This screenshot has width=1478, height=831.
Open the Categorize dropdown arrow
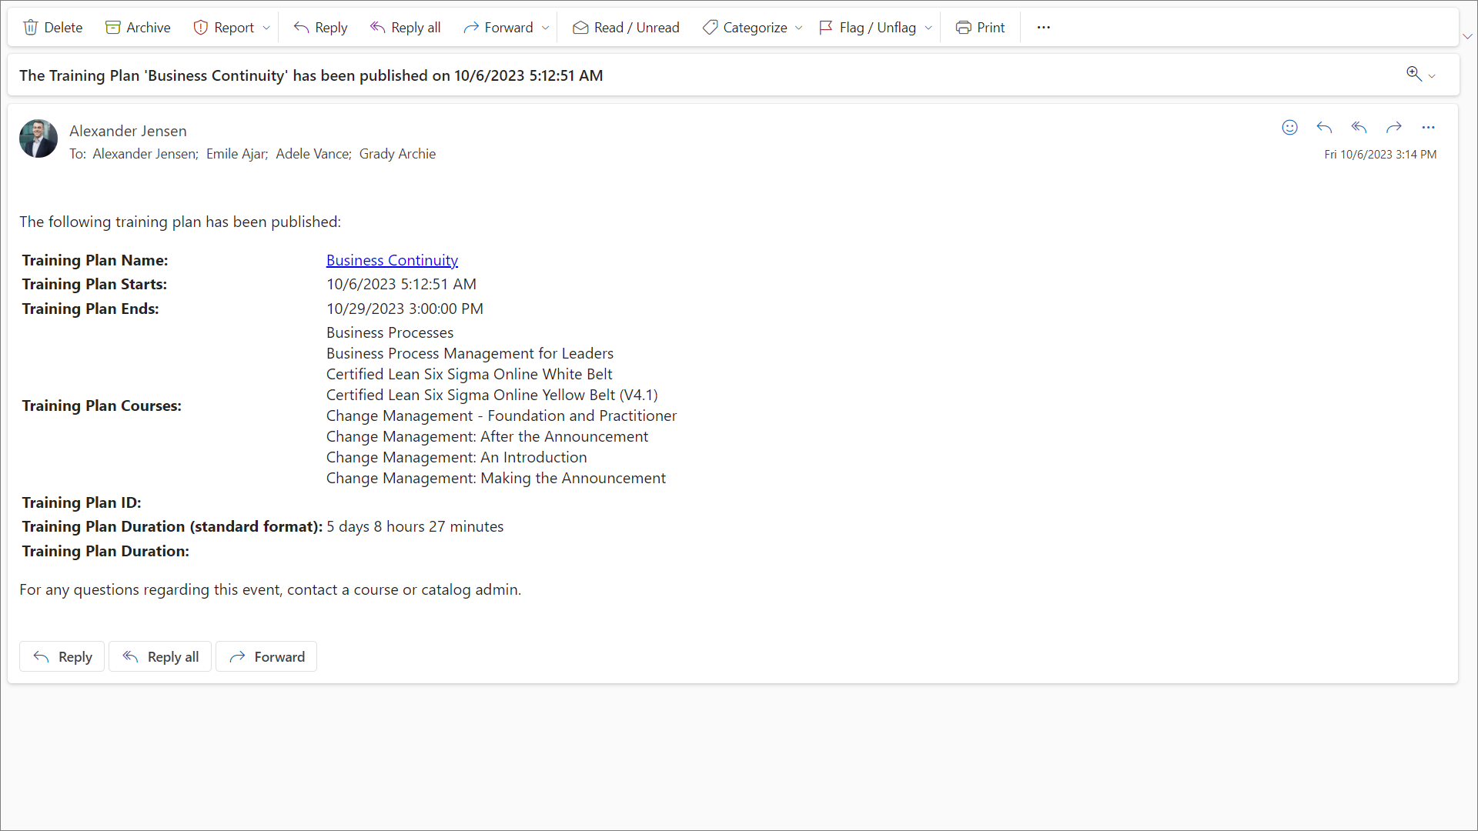tap(799, 28)
